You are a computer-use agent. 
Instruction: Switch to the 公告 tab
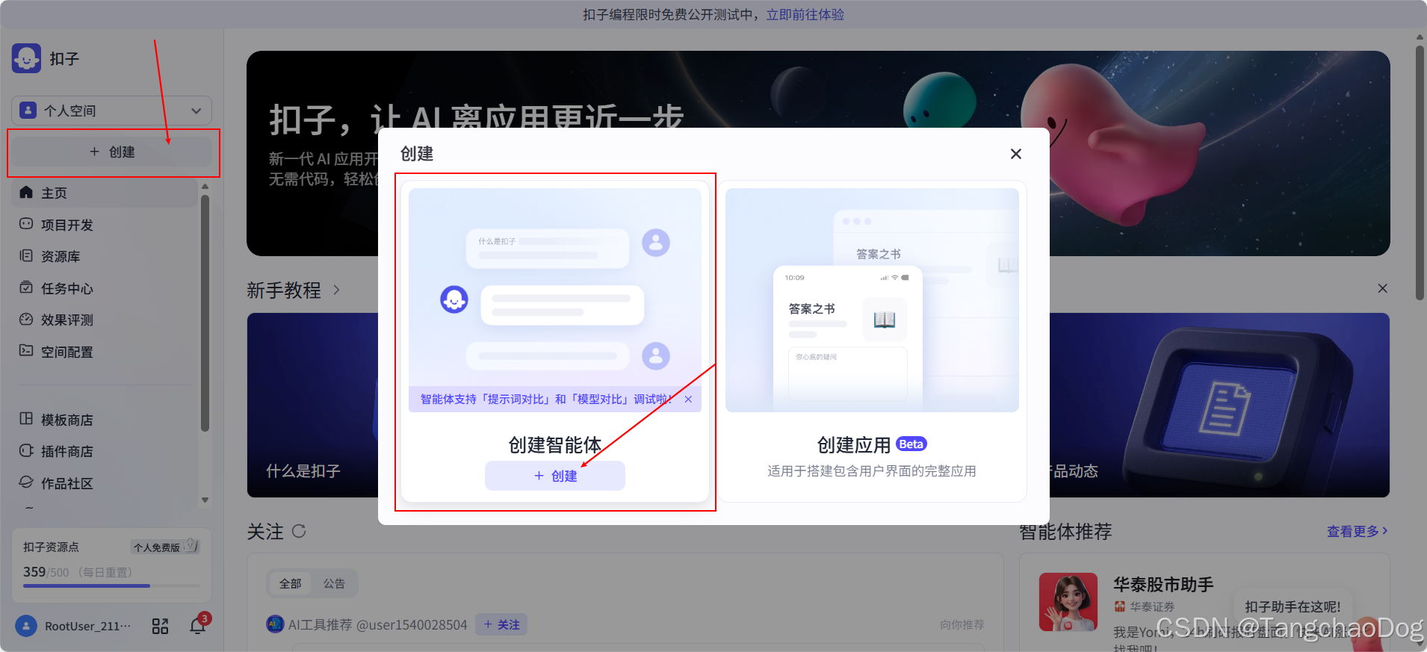(334, 583)
